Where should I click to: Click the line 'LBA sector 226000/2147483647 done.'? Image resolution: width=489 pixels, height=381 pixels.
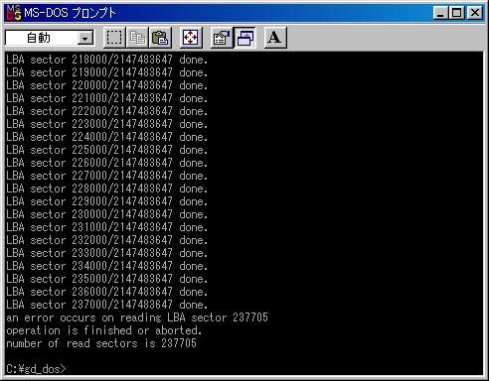tap(106, 163)
